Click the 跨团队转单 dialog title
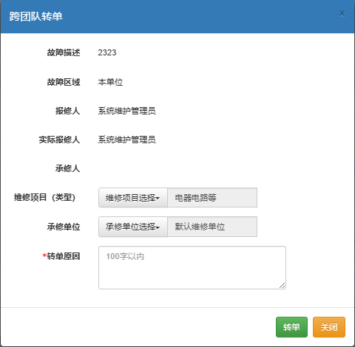355x347 pixels. (36, 16)
